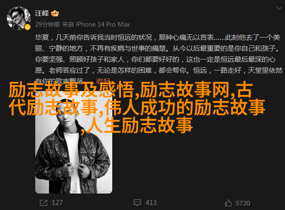
Task: Click post text line starting 你要坚强
Action: 155,59
